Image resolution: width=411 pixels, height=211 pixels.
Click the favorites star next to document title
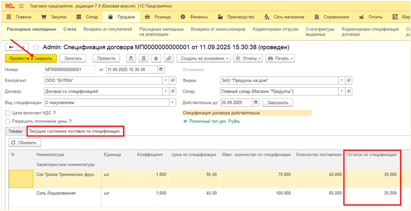click(36, 48)
